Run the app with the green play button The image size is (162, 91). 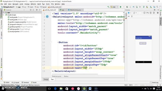click(x=120, y=7)
